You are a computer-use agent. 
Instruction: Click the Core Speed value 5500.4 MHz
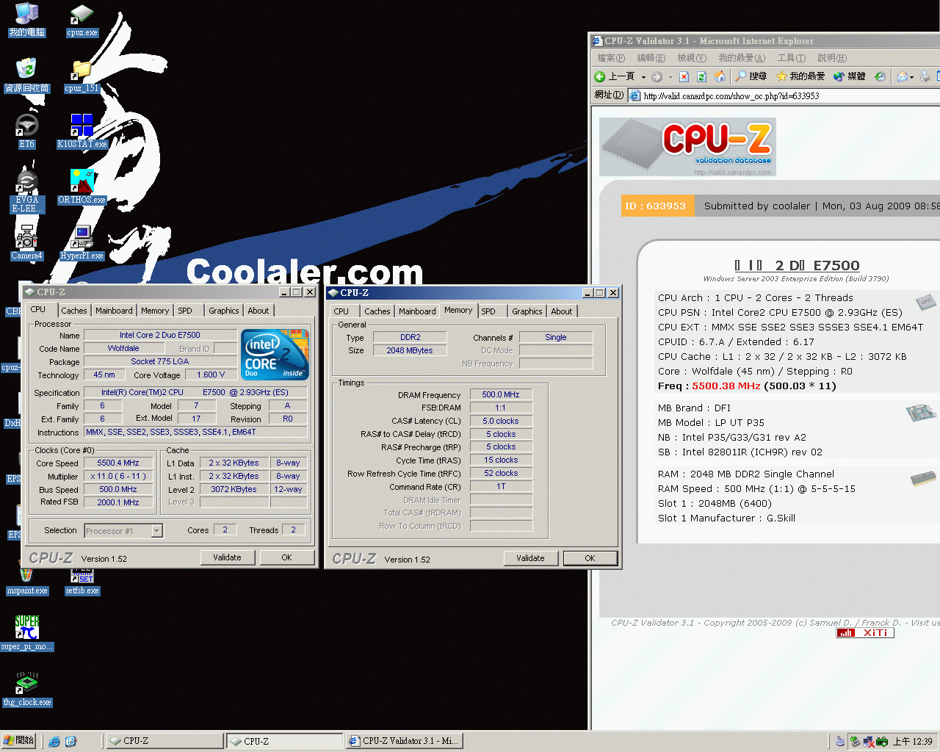(118, 463)
